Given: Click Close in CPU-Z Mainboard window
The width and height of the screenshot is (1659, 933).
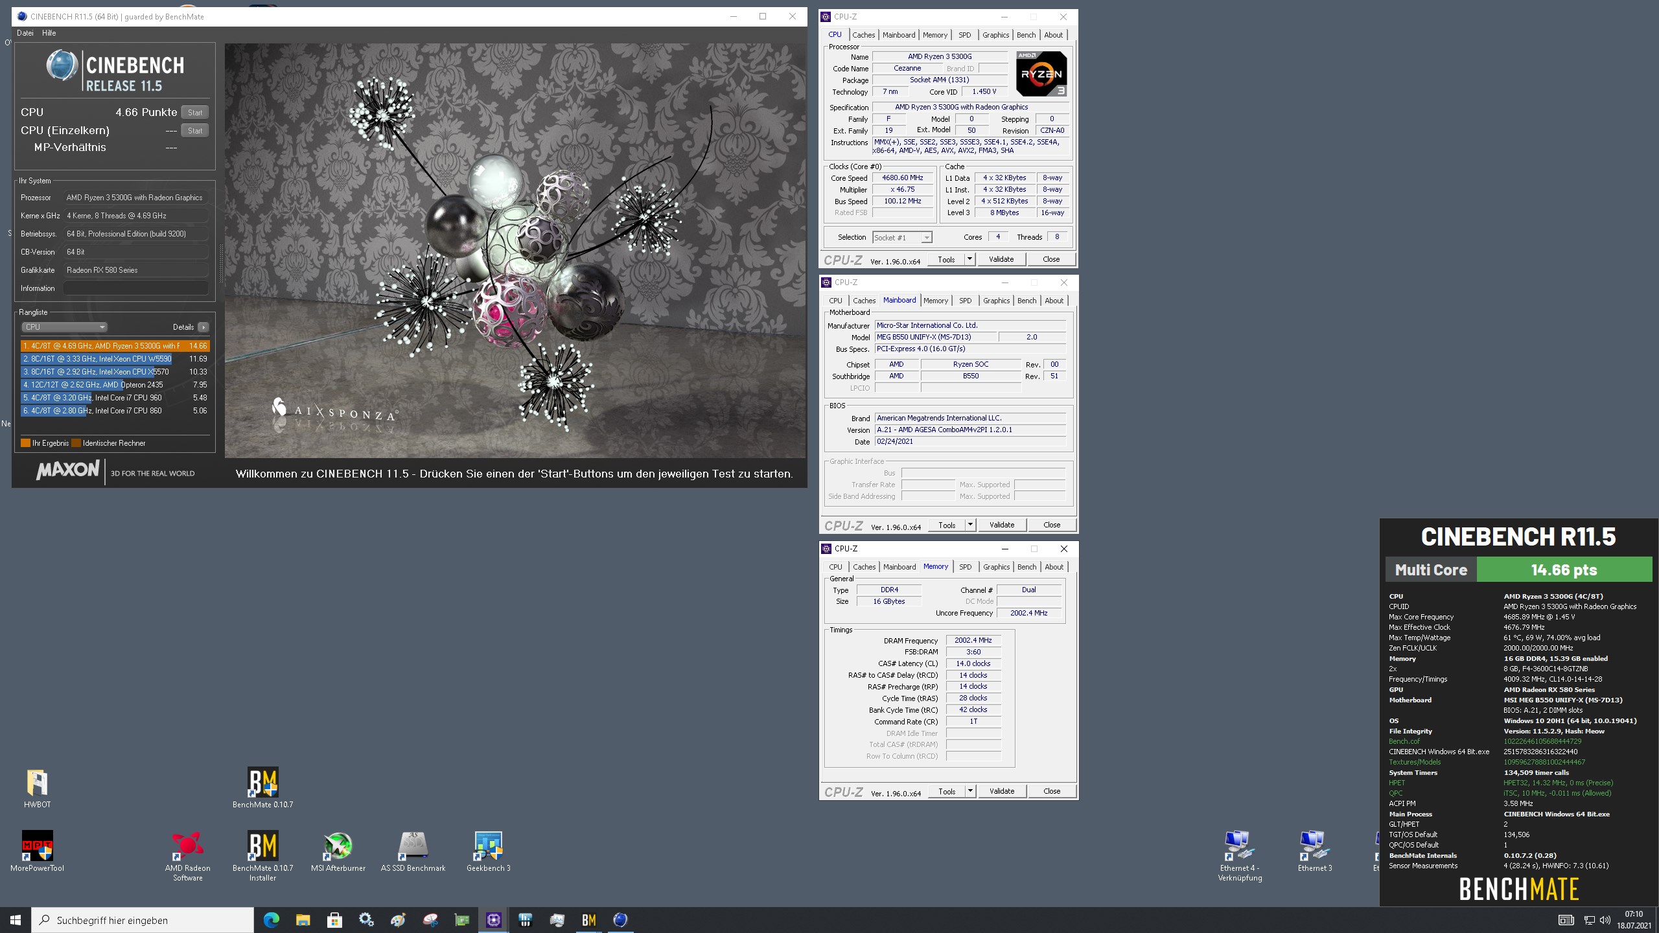Looking at the screenshot, I should pos(1052,525).
